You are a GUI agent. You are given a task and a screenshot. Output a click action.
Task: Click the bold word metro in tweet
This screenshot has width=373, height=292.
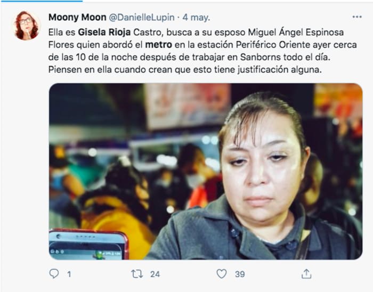point(158,45)
